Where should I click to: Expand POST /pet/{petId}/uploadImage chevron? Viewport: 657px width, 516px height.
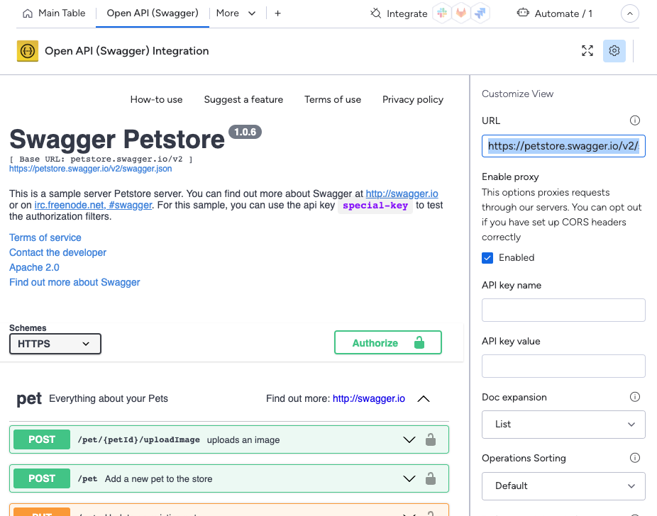(409, 440)
